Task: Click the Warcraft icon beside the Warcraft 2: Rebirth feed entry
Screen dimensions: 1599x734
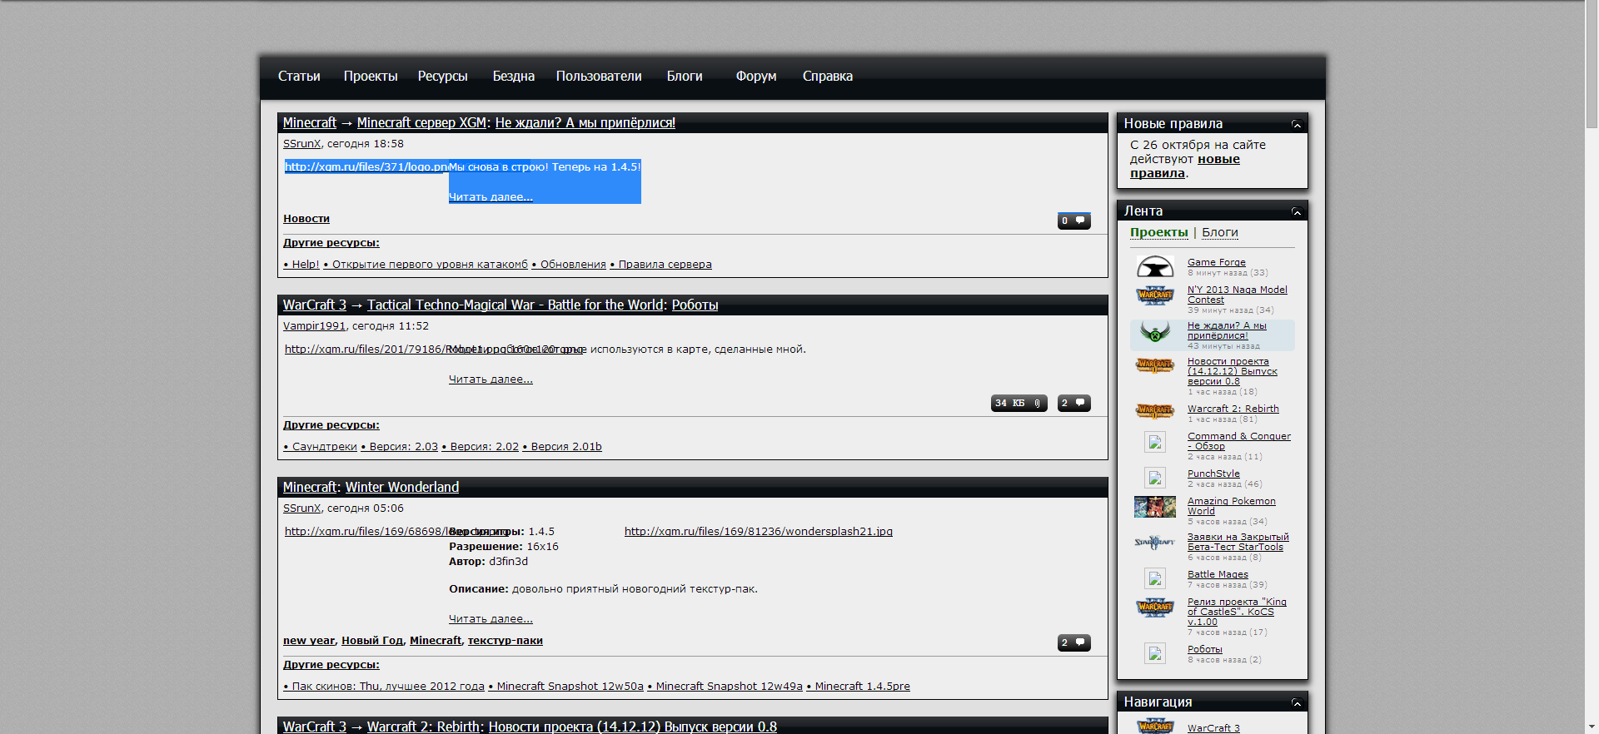Action: [x=1155, y=410]
